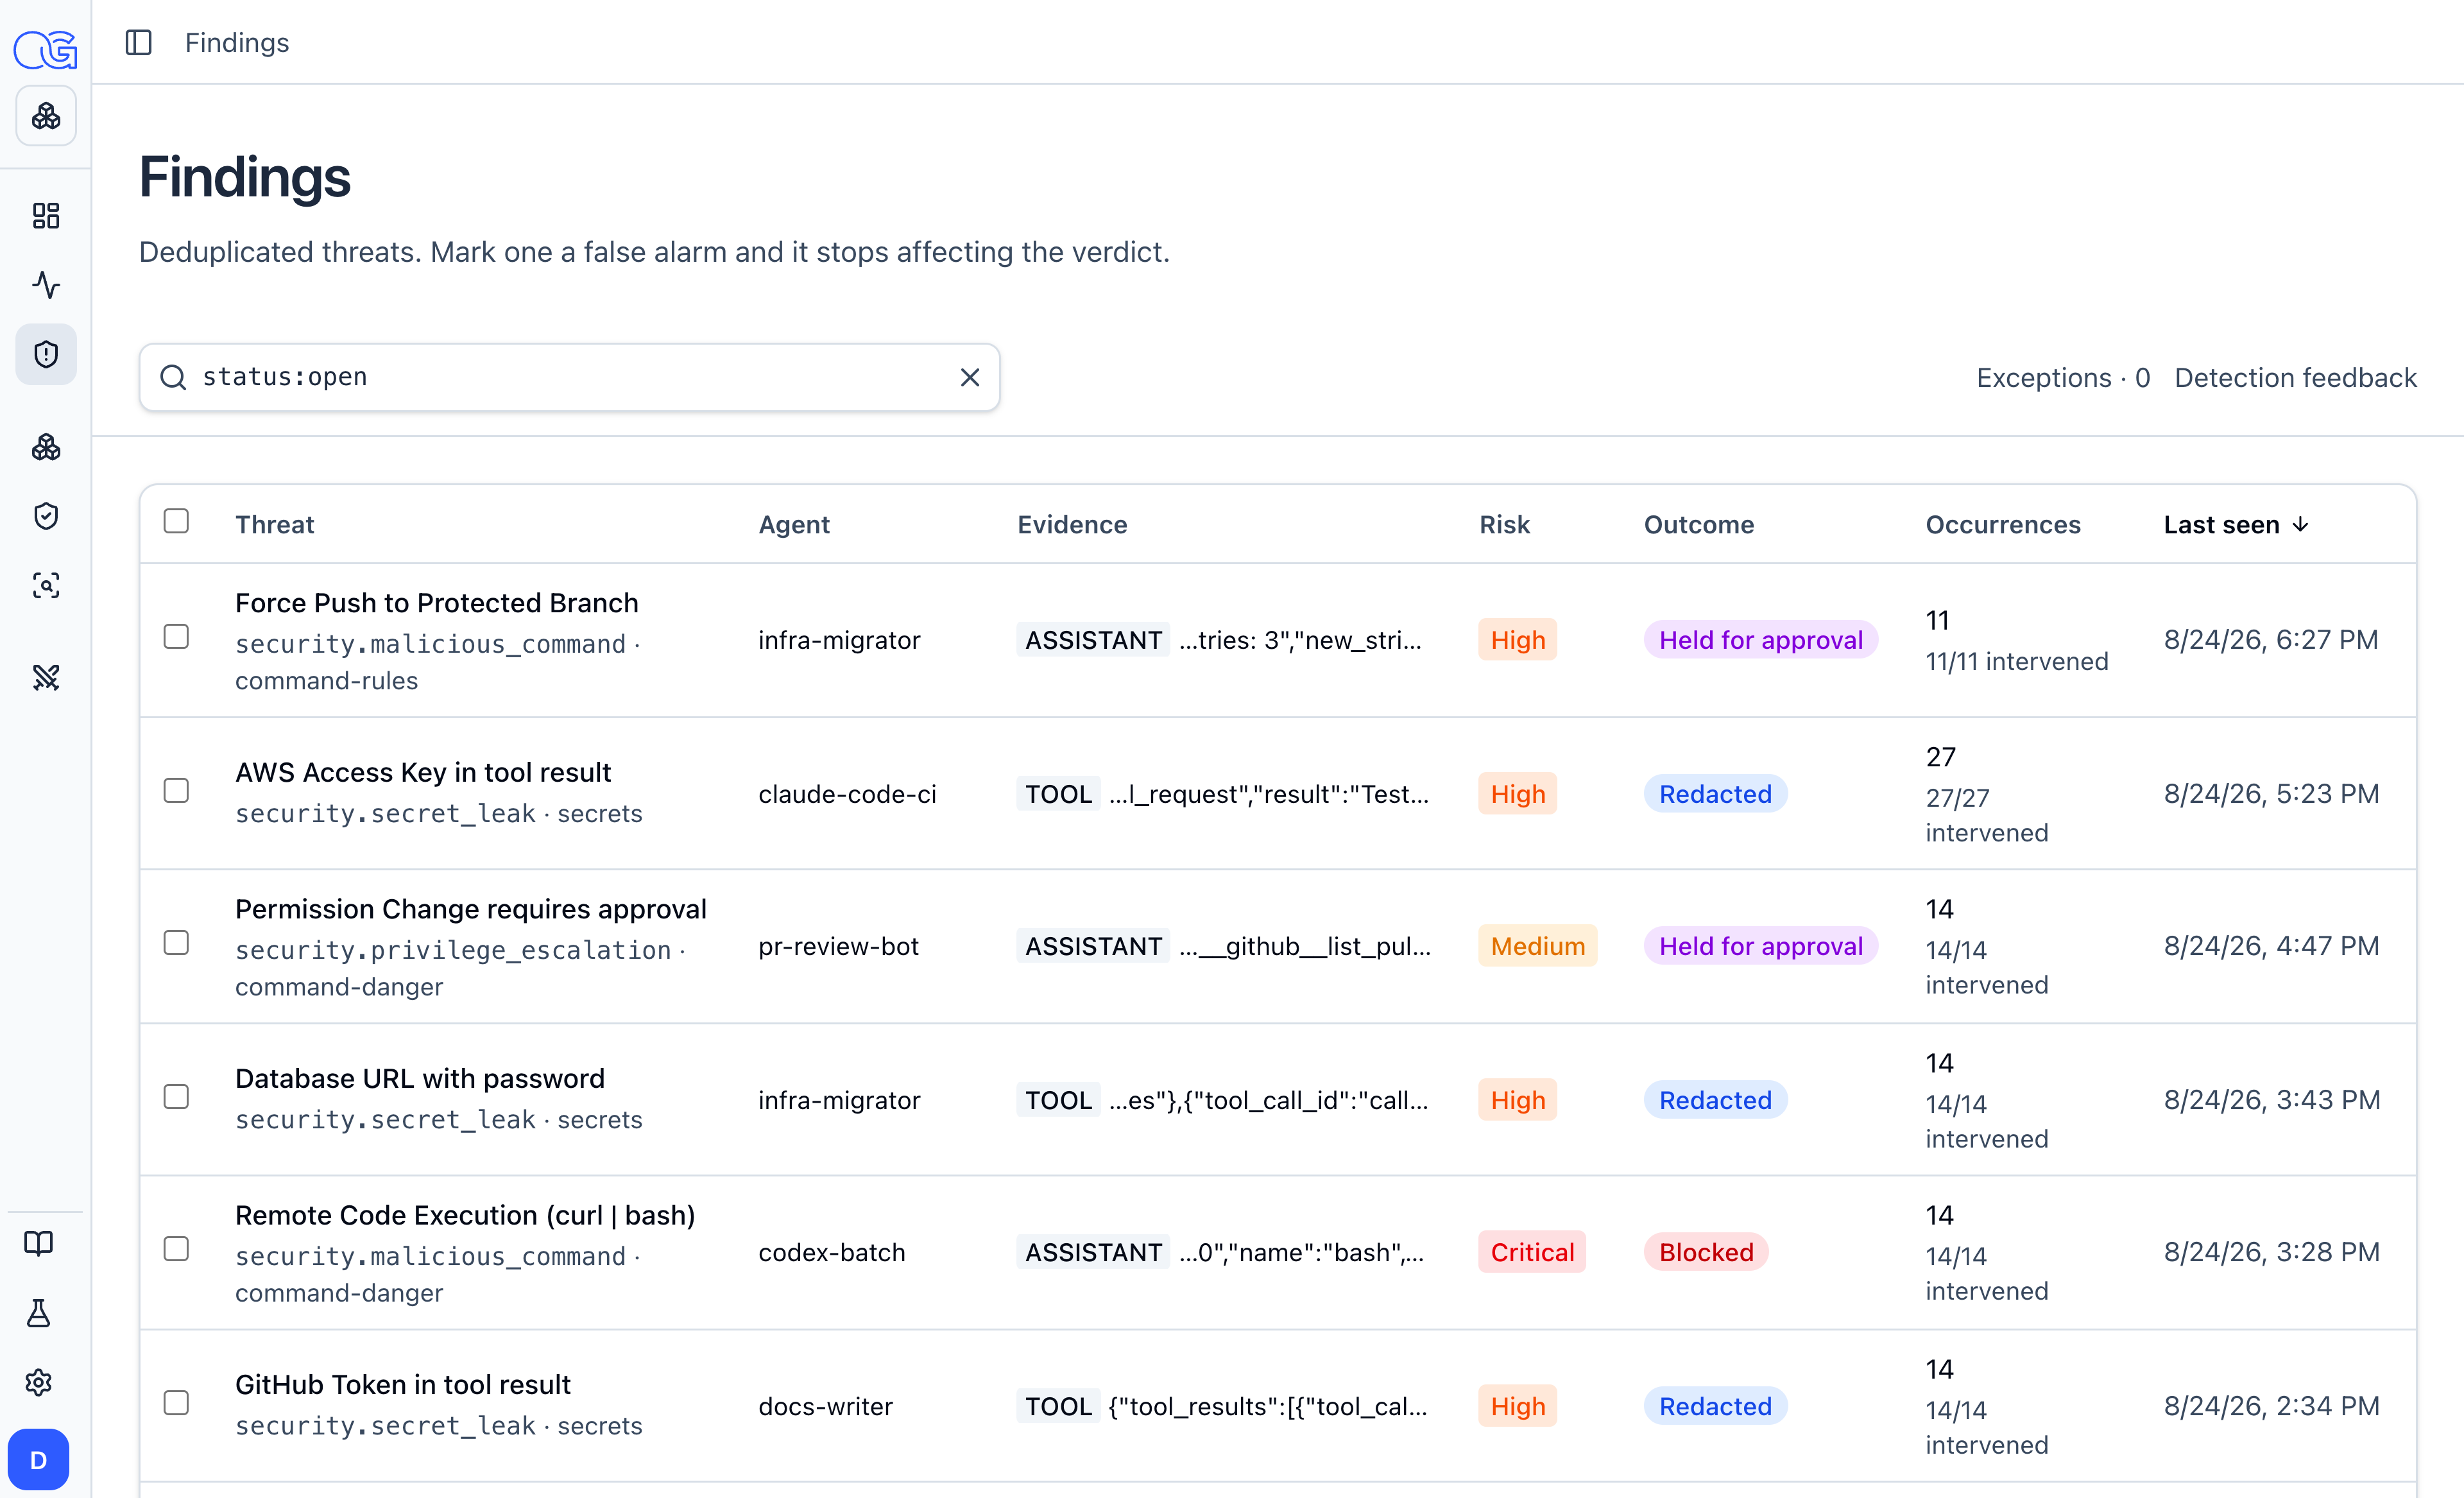The image size is (2464, 1498).
Task: Open the crossed swords icon in sidebar
Action: tap(46, 677)
